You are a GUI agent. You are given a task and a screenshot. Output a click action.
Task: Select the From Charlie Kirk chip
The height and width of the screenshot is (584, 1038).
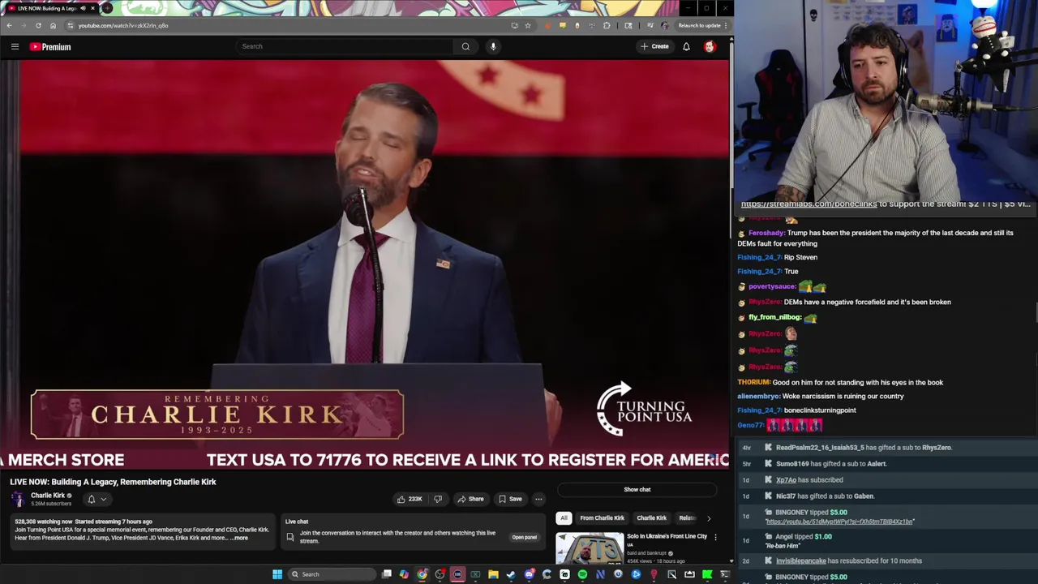602,517
